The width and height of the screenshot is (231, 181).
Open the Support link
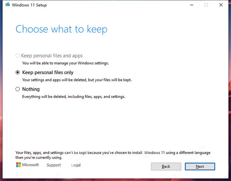[54, 165]
